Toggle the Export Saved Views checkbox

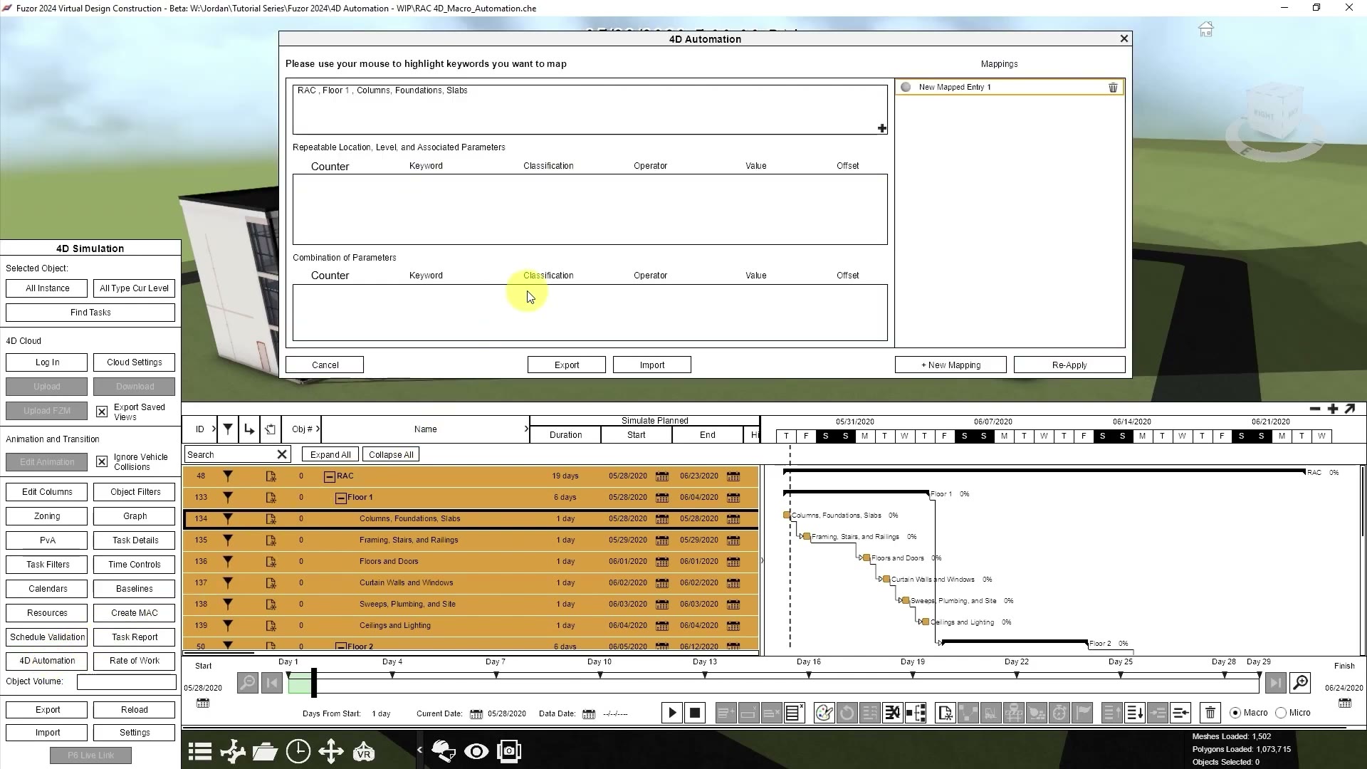tap(102, 412)
